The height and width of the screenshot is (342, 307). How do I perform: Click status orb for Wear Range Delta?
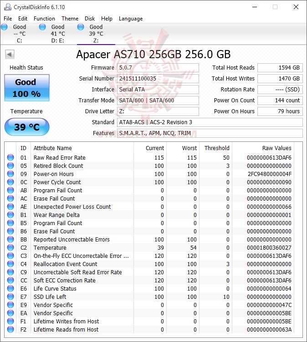click(10, 215)
